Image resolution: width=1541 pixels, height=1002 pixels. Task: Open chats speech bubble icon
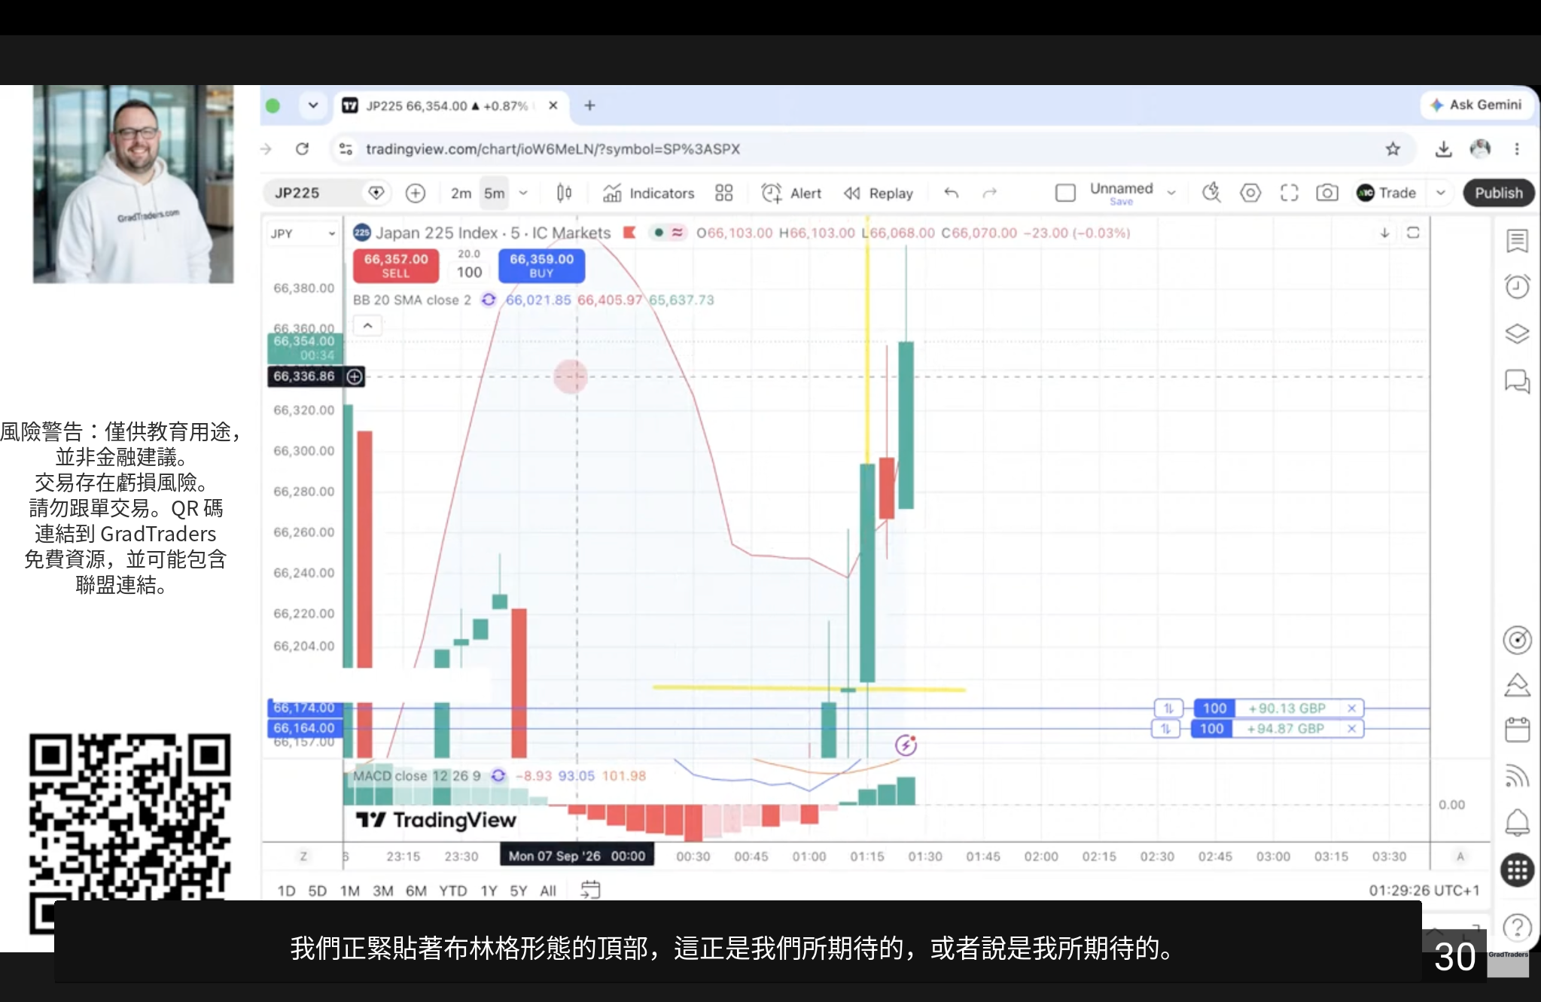pyautogui.click(x=1517, y=381)
